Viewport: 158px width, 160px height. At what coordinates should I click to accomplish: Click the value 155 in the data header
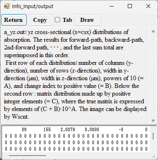47,130
